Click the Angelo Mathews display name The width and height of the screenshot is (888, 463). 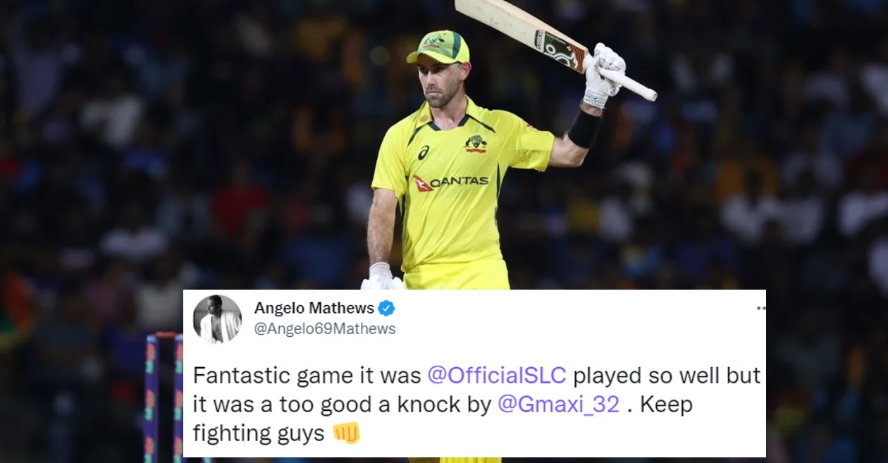[x=314, y=308]
